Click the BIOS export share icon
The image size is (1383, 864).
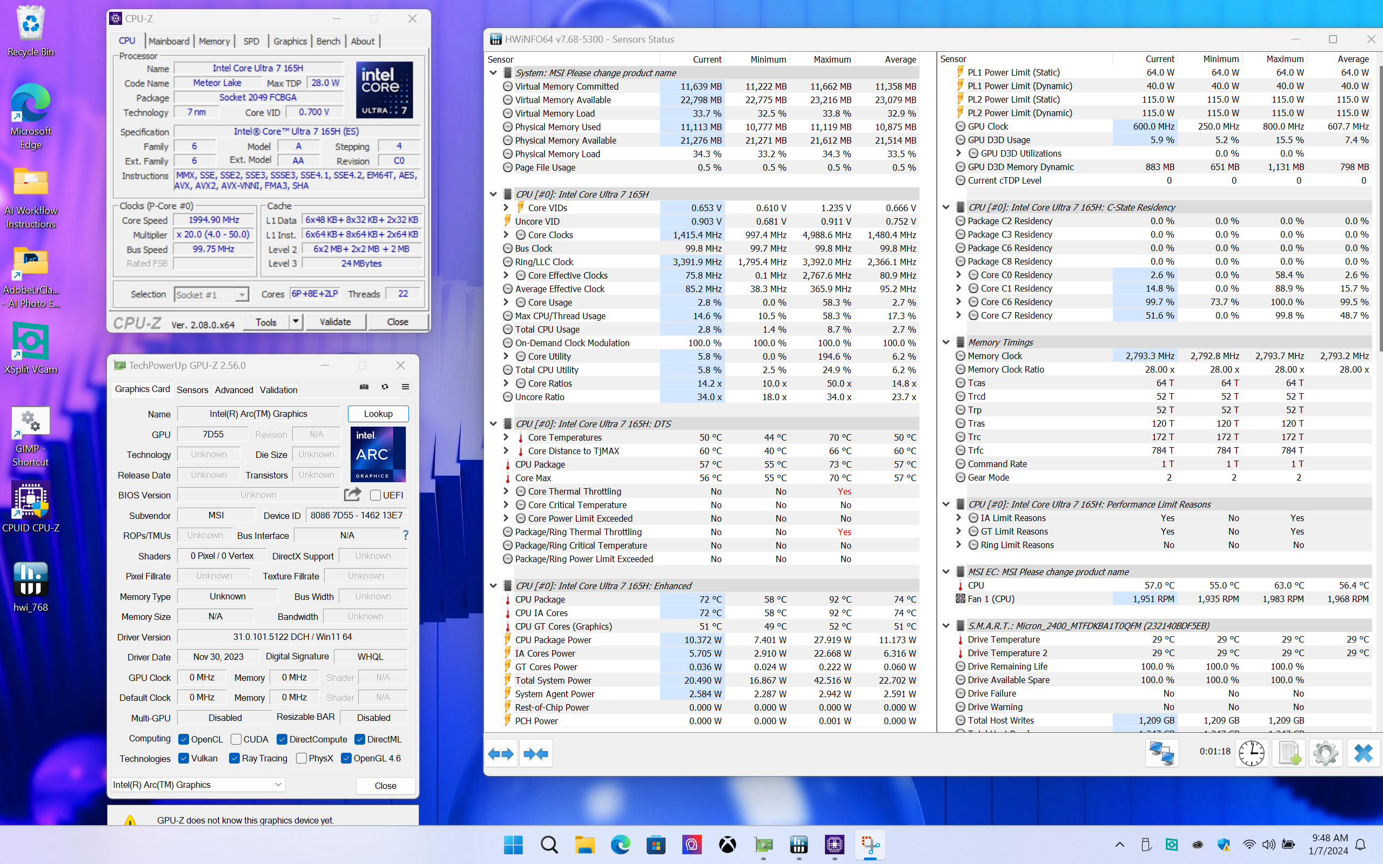(353, 494)
